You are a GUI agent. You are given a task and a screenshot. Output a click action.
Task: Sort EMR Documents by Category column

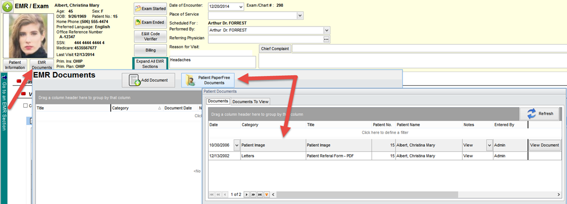[136, 108]
